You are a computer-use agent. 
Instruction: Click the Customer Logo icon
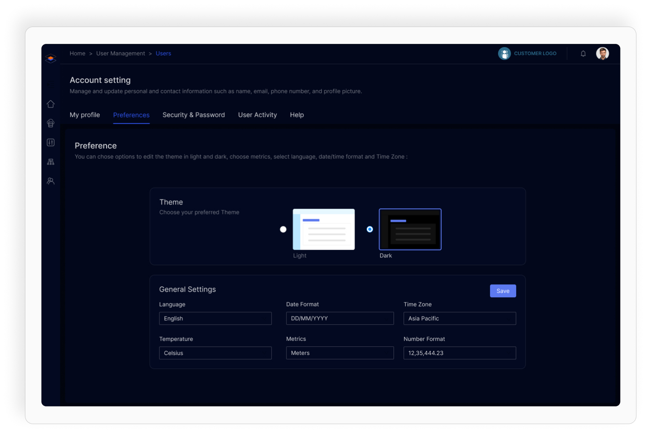click(504, 54)
